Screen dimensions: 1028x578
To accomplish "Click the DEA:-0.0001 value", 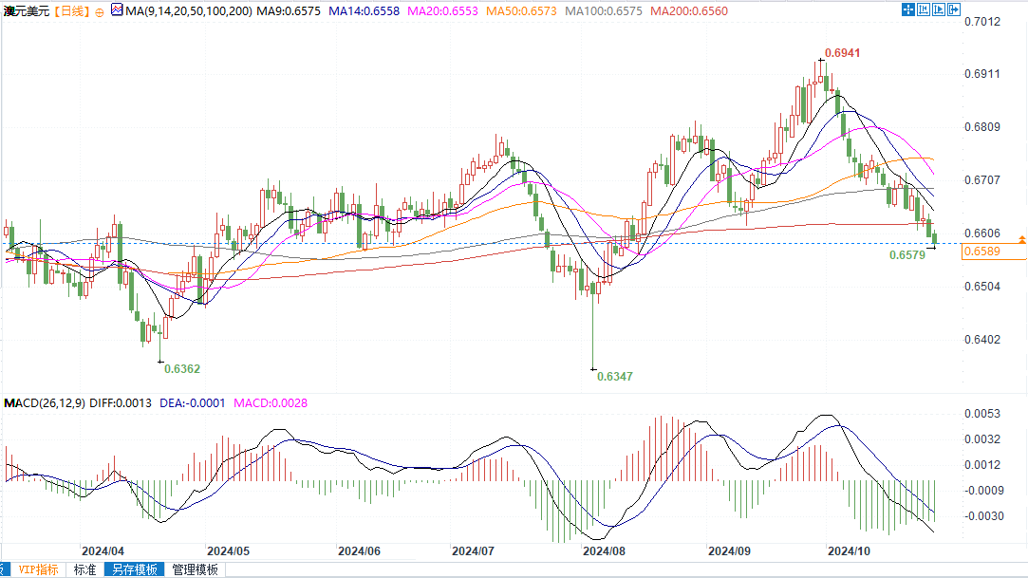I will coord(192,403).
